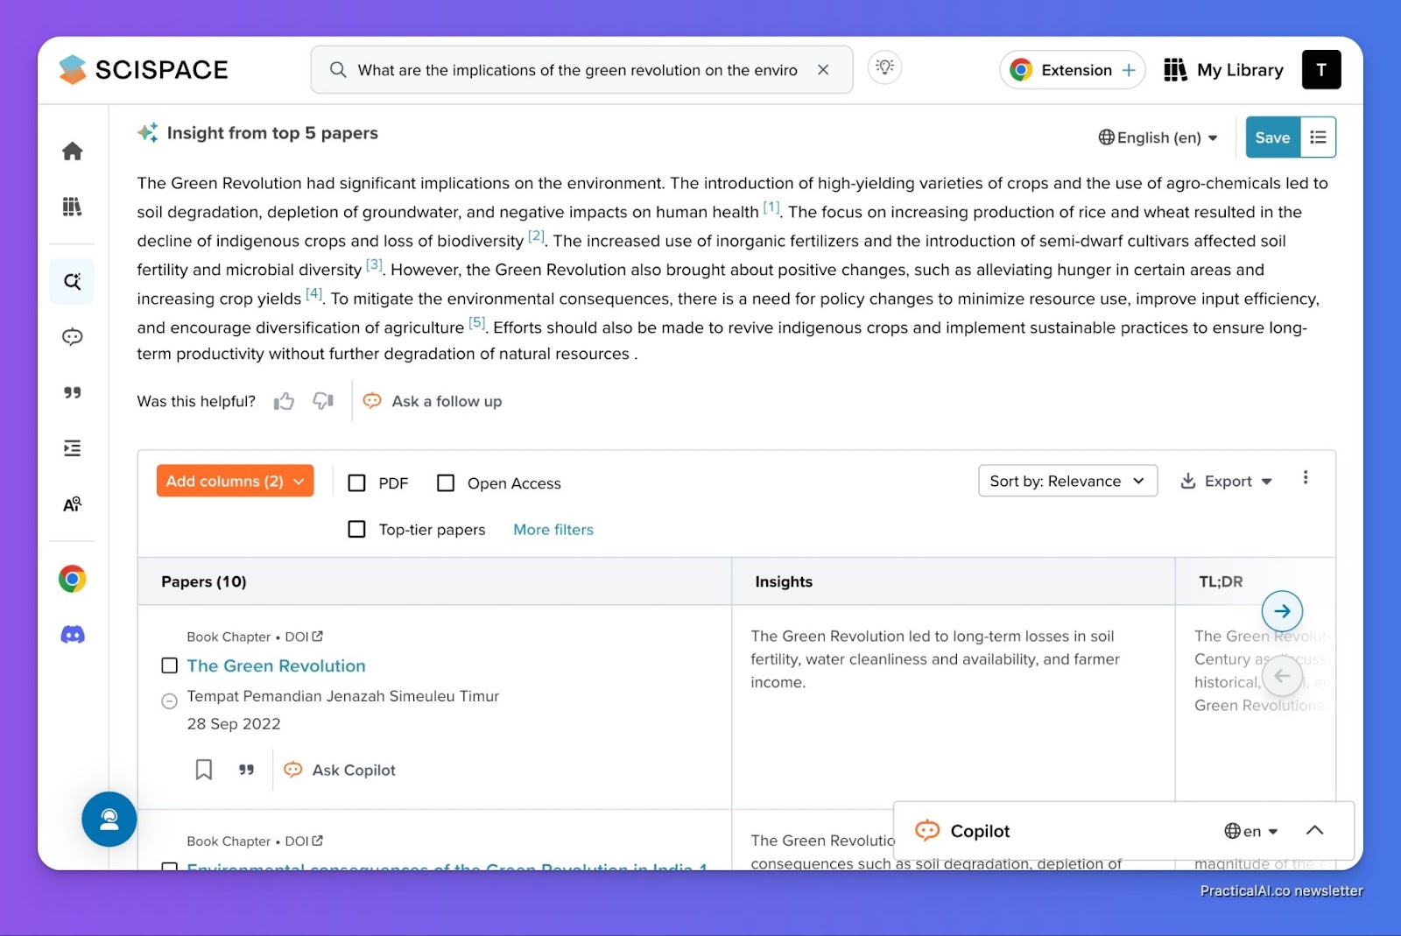Open library icon in sidebar
This screenshot has height=936, width=1401.
coord(73,207)
